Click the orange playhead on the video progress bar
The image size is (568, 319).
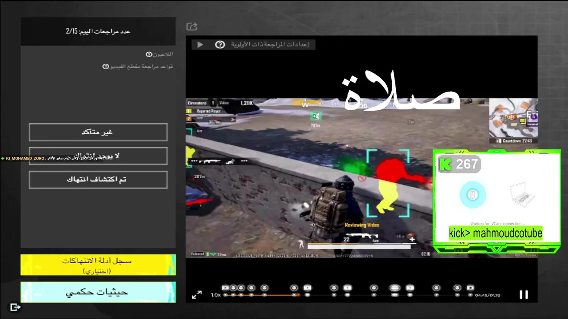coord(298,295)
